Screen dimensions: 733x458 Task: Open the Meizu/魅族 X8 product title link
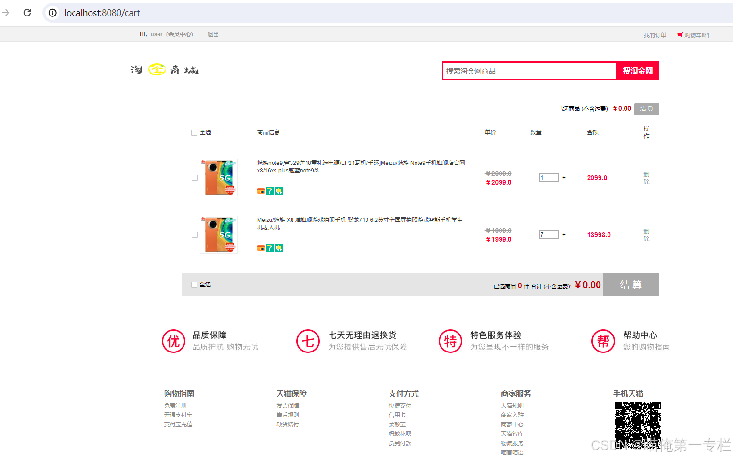[x=360, y=223]
